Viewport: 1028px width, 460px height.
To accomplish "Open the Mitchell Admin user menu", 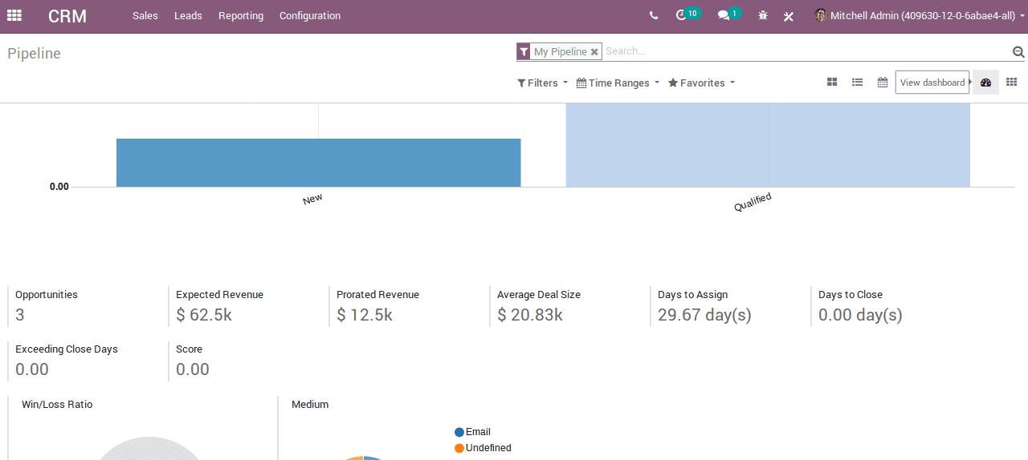I will click(919, 15).
